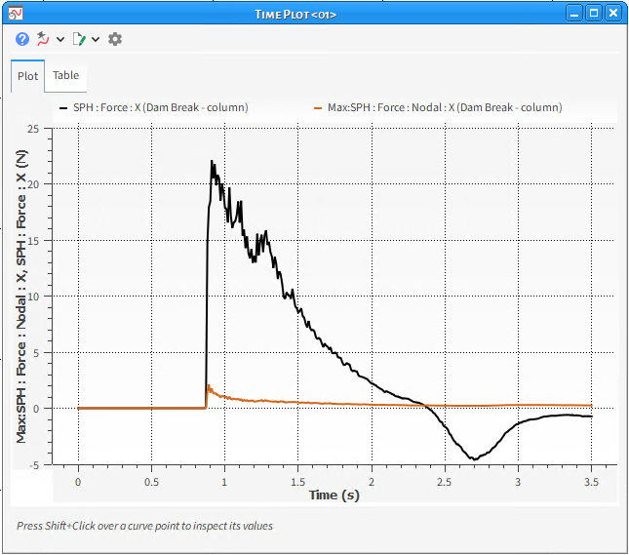Click the Time Plot <01> title bar text
This screenshot has height=555, width=629.
295,15
